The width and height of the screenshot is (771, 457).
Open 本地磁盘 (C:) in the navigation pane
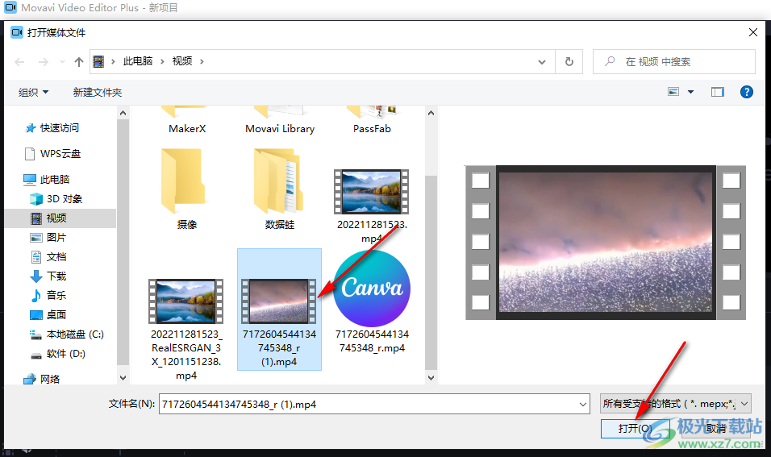coord(67,334)
